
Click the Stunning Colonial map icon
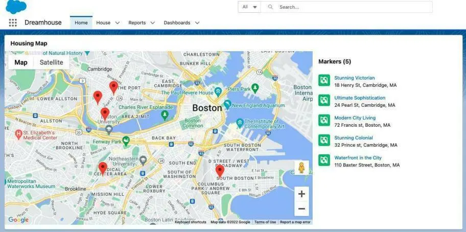[324, 140]
